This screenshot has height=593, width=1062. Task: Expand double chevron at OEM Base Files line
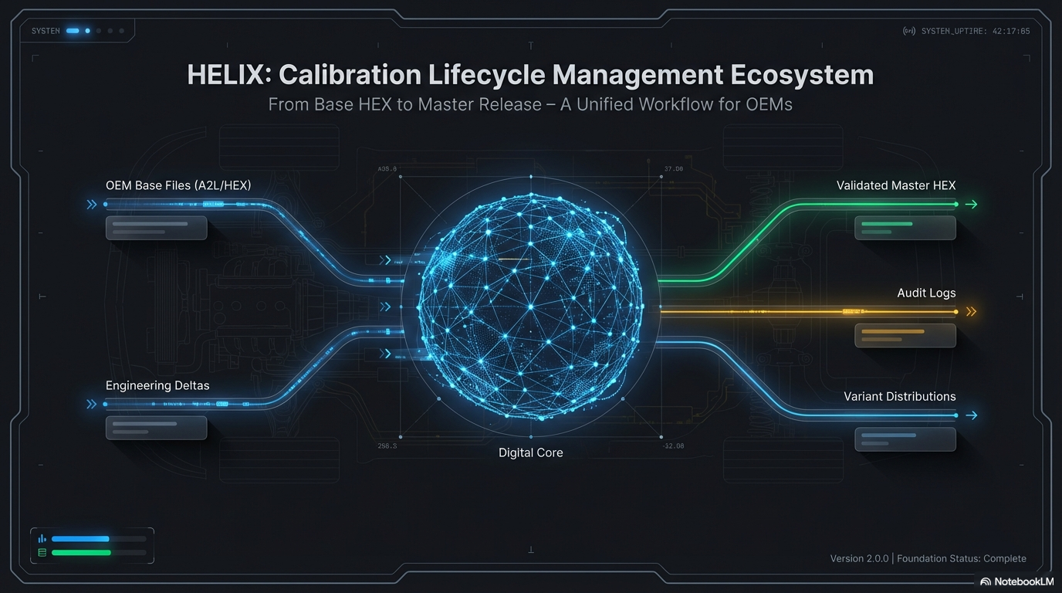point(92,205)
